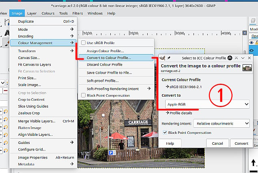The image size is (258, 173).
Task: Click the Cancel button
Action: (x=217, y=143)
